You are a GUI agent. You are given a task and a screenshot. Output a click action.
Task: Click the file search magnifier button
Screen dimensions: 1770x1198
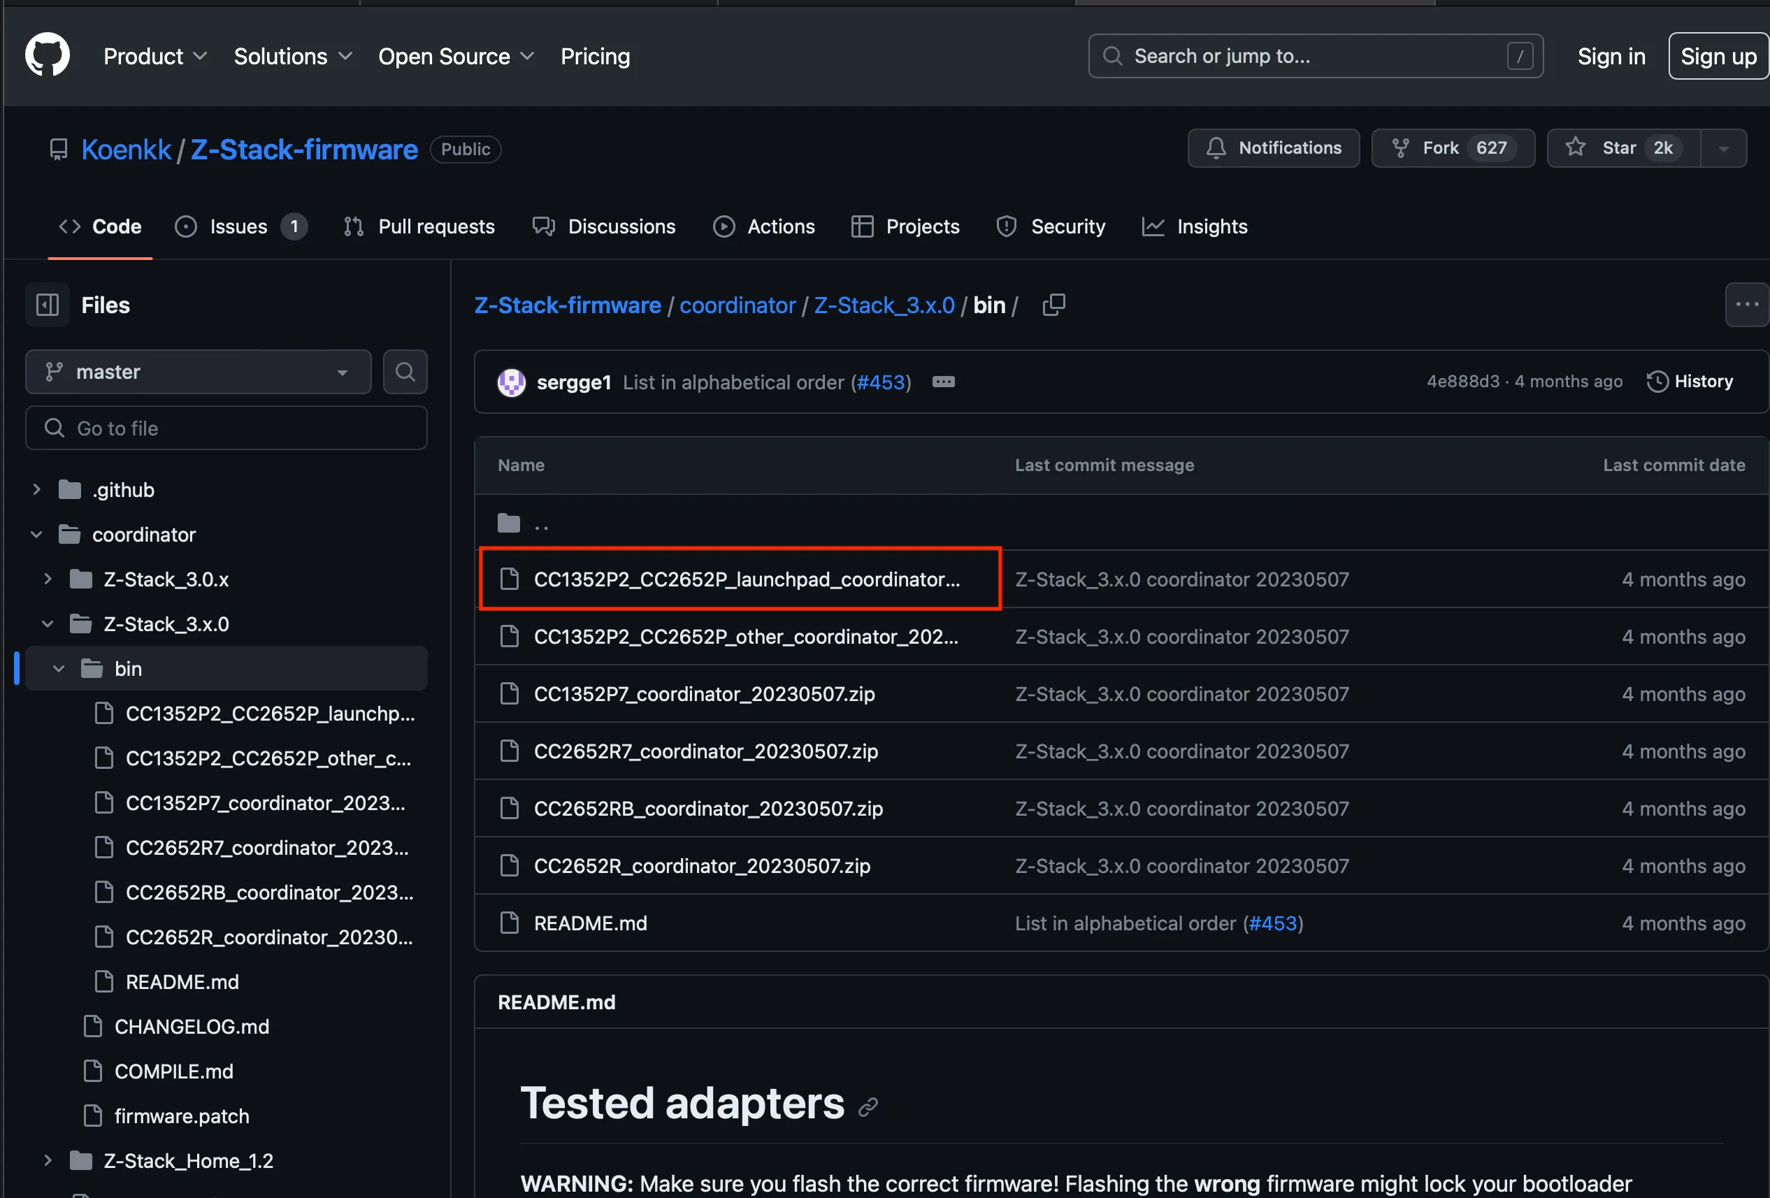click(405, 372)
